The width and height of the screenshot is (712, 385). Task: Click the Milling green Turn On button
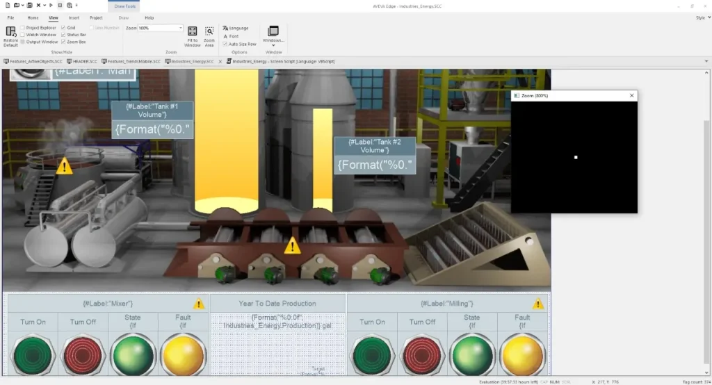pos(373,354)
